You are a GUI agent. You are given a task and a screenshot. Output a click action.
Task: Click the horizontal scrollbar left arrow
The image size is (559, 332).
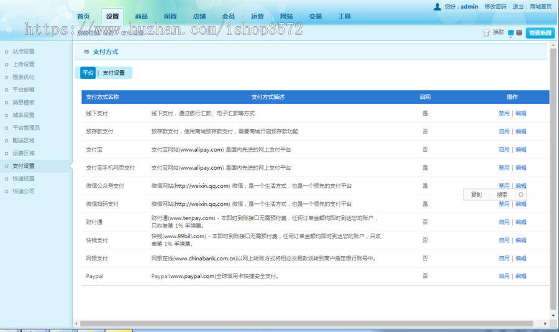coord(76,323)
